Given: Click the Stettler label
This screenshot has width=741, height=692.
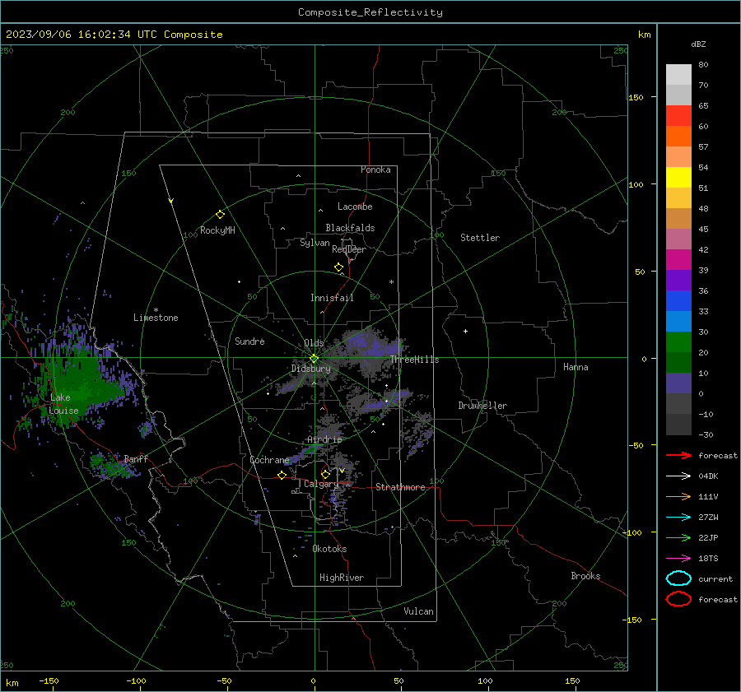Looking at the screenshot, I should click(x=480, y=238).
